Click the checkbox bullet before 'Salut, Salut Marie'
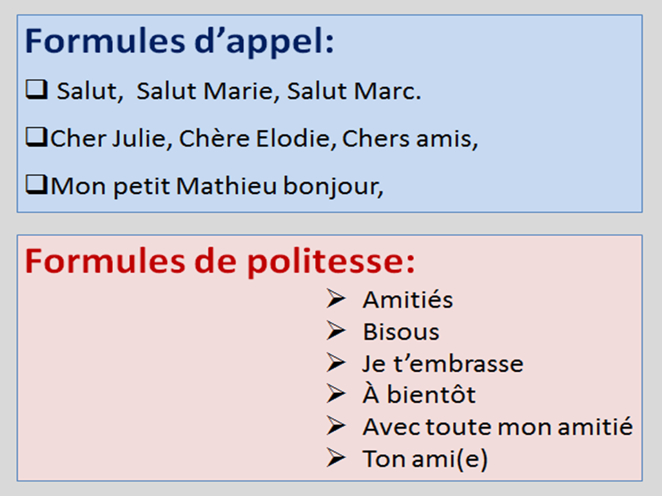This screenshot has width=662, height=496. click(x=37, y=90)
